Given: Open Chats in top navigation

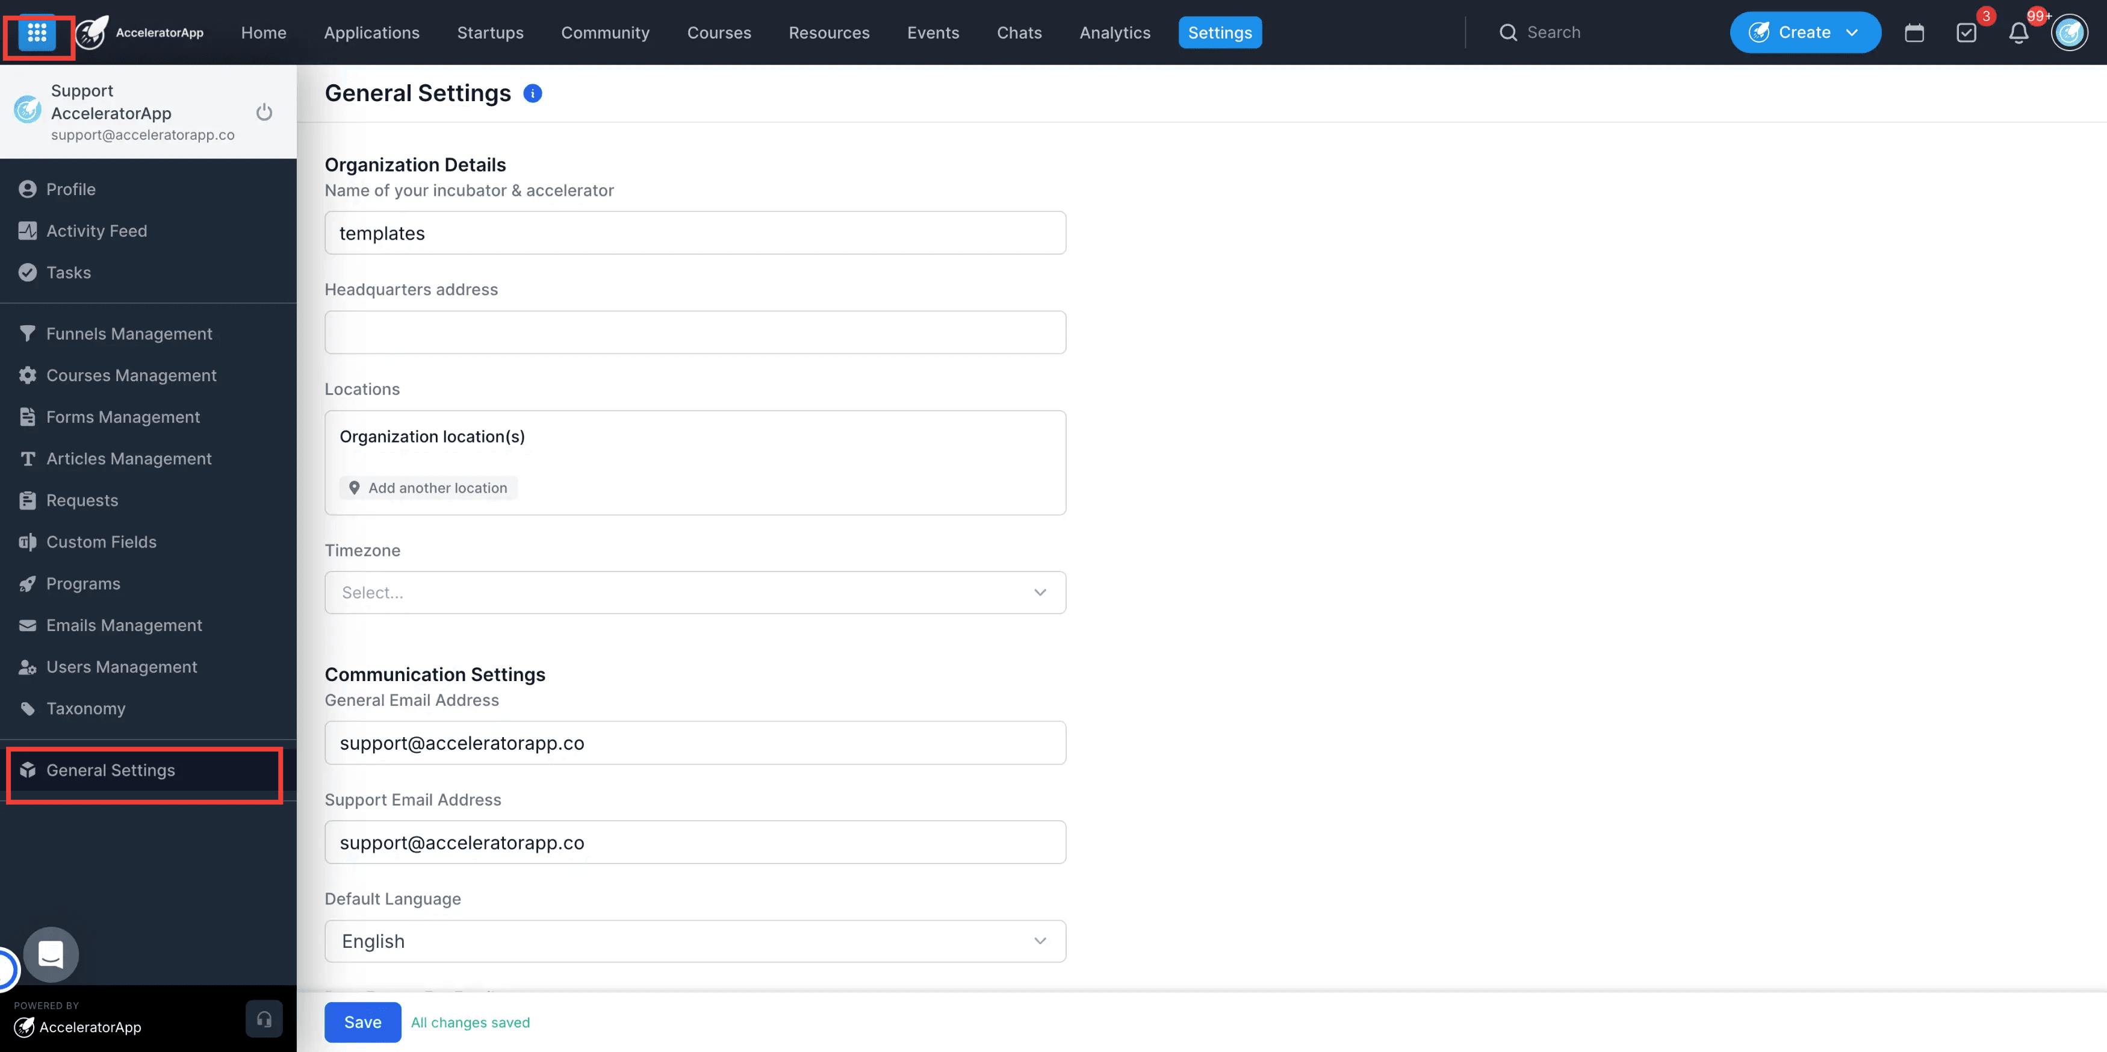Looking at the screenshot, I should (1019, 33).
